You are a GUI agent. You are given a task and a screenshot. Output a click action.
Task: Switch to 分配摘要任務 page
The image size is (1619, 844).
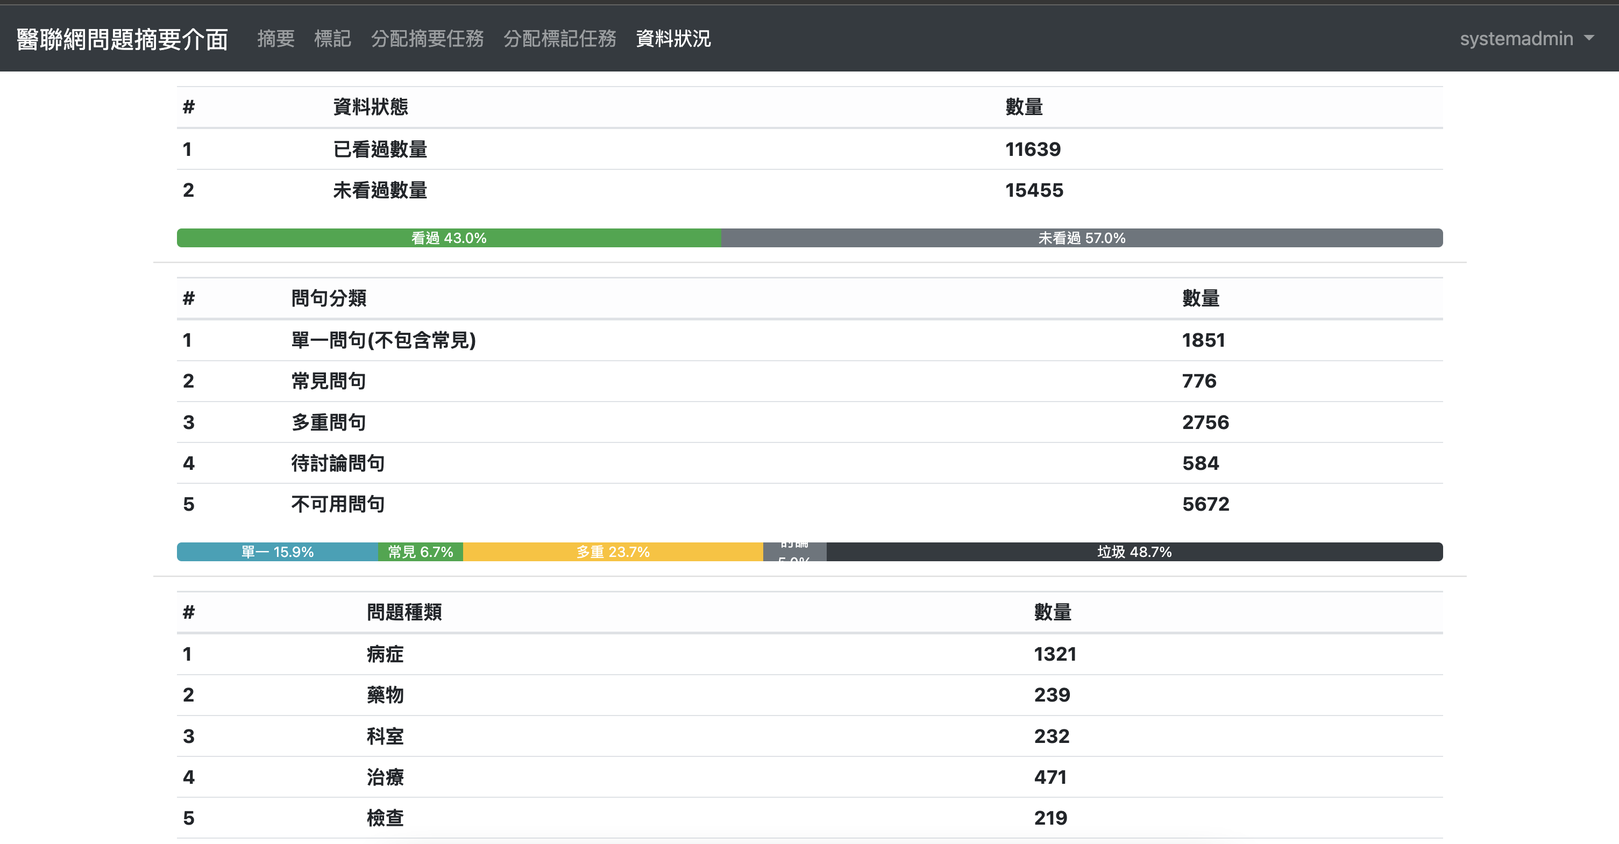pyautogui.click(x=428, y=39)
